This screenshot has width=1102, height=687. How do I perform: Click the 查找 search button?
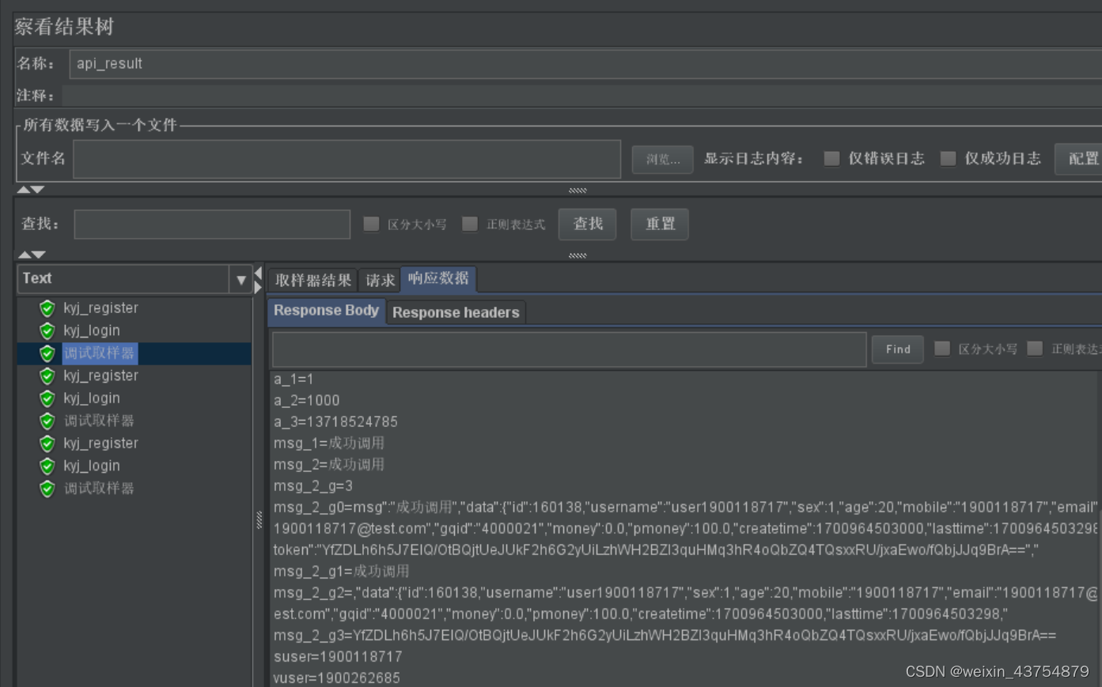(587, 225)
